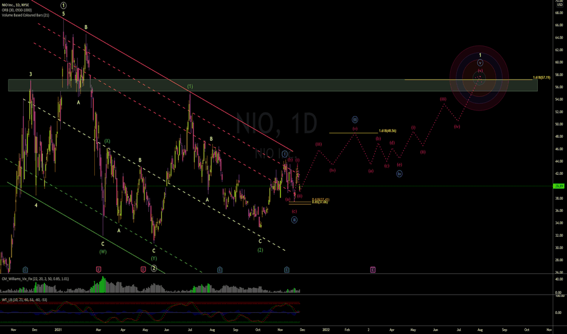Click the green (1) wave label at July peak
The width and height of the screenshot is (567, 334).
pos(190,87)
